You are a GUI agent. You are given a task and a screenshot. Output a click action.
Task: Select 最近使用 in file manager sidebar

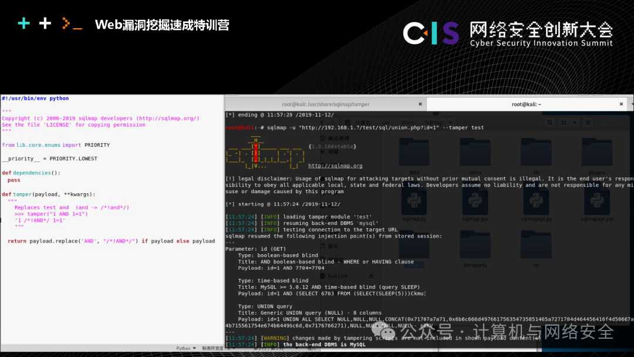pos(335,138)
